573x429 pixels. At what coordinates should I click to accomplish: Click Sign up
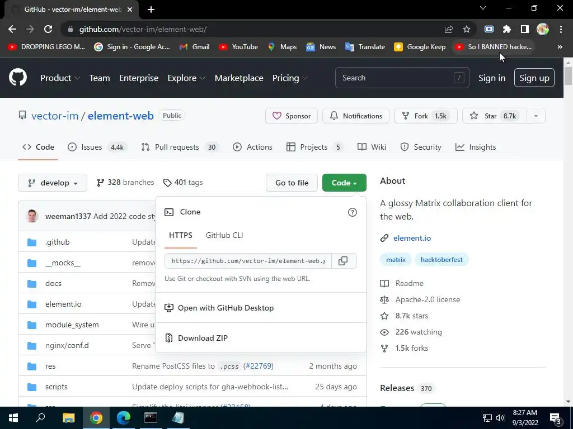click(534, 78)
